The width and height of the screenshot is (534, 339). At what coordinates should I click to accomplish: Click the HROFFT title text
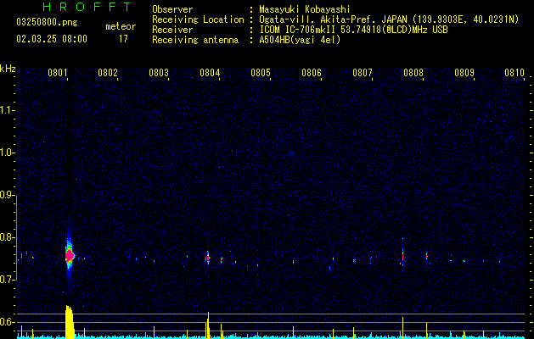click(x=87, y=7)
